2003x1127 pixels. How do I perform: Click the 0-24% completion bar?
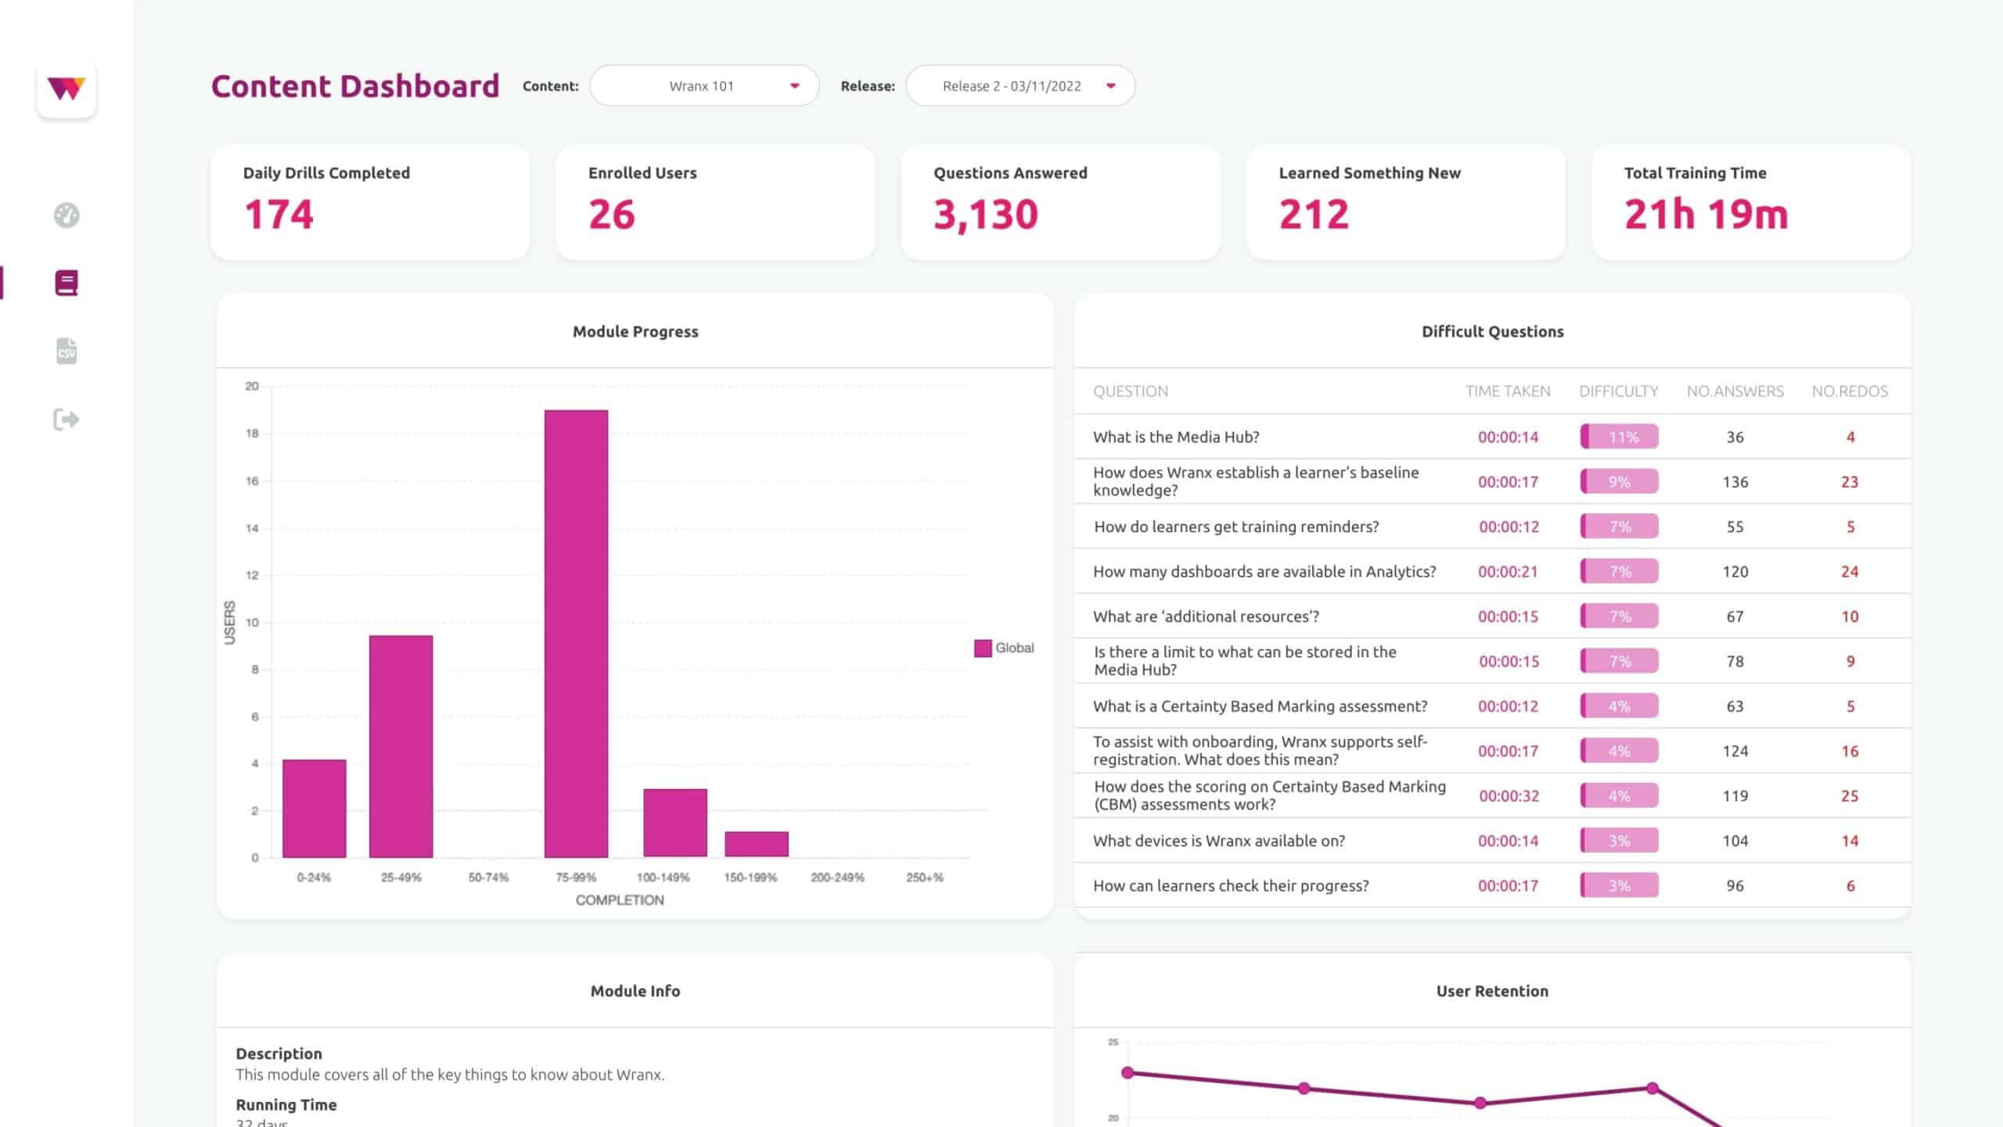(314, 808)
